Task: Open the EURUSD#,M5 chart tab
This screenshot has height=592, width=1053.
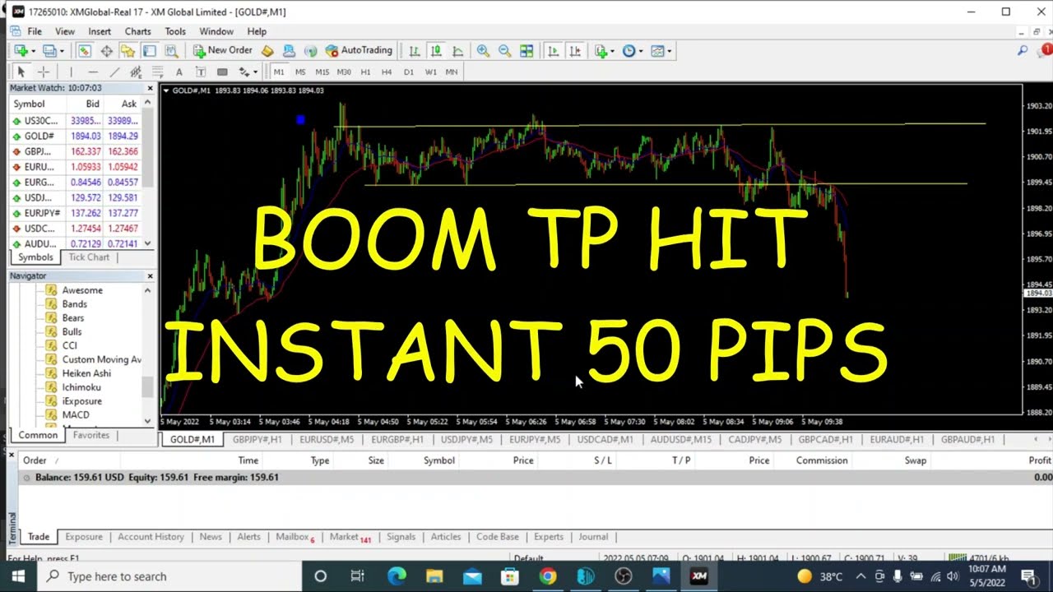Action: 327,440
